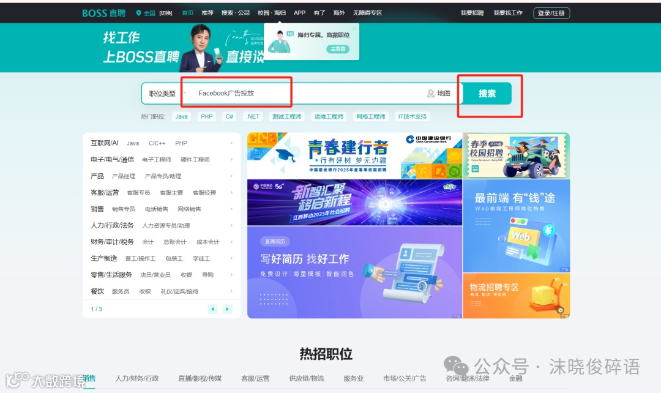Go to next category page arrow
Image resolution: width=661 pixels, height=393 pixels.
(227, 309)
